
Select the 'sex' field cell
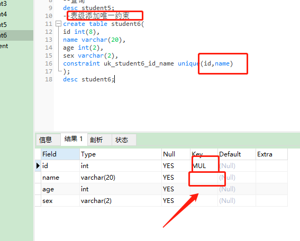click(60, 201)
